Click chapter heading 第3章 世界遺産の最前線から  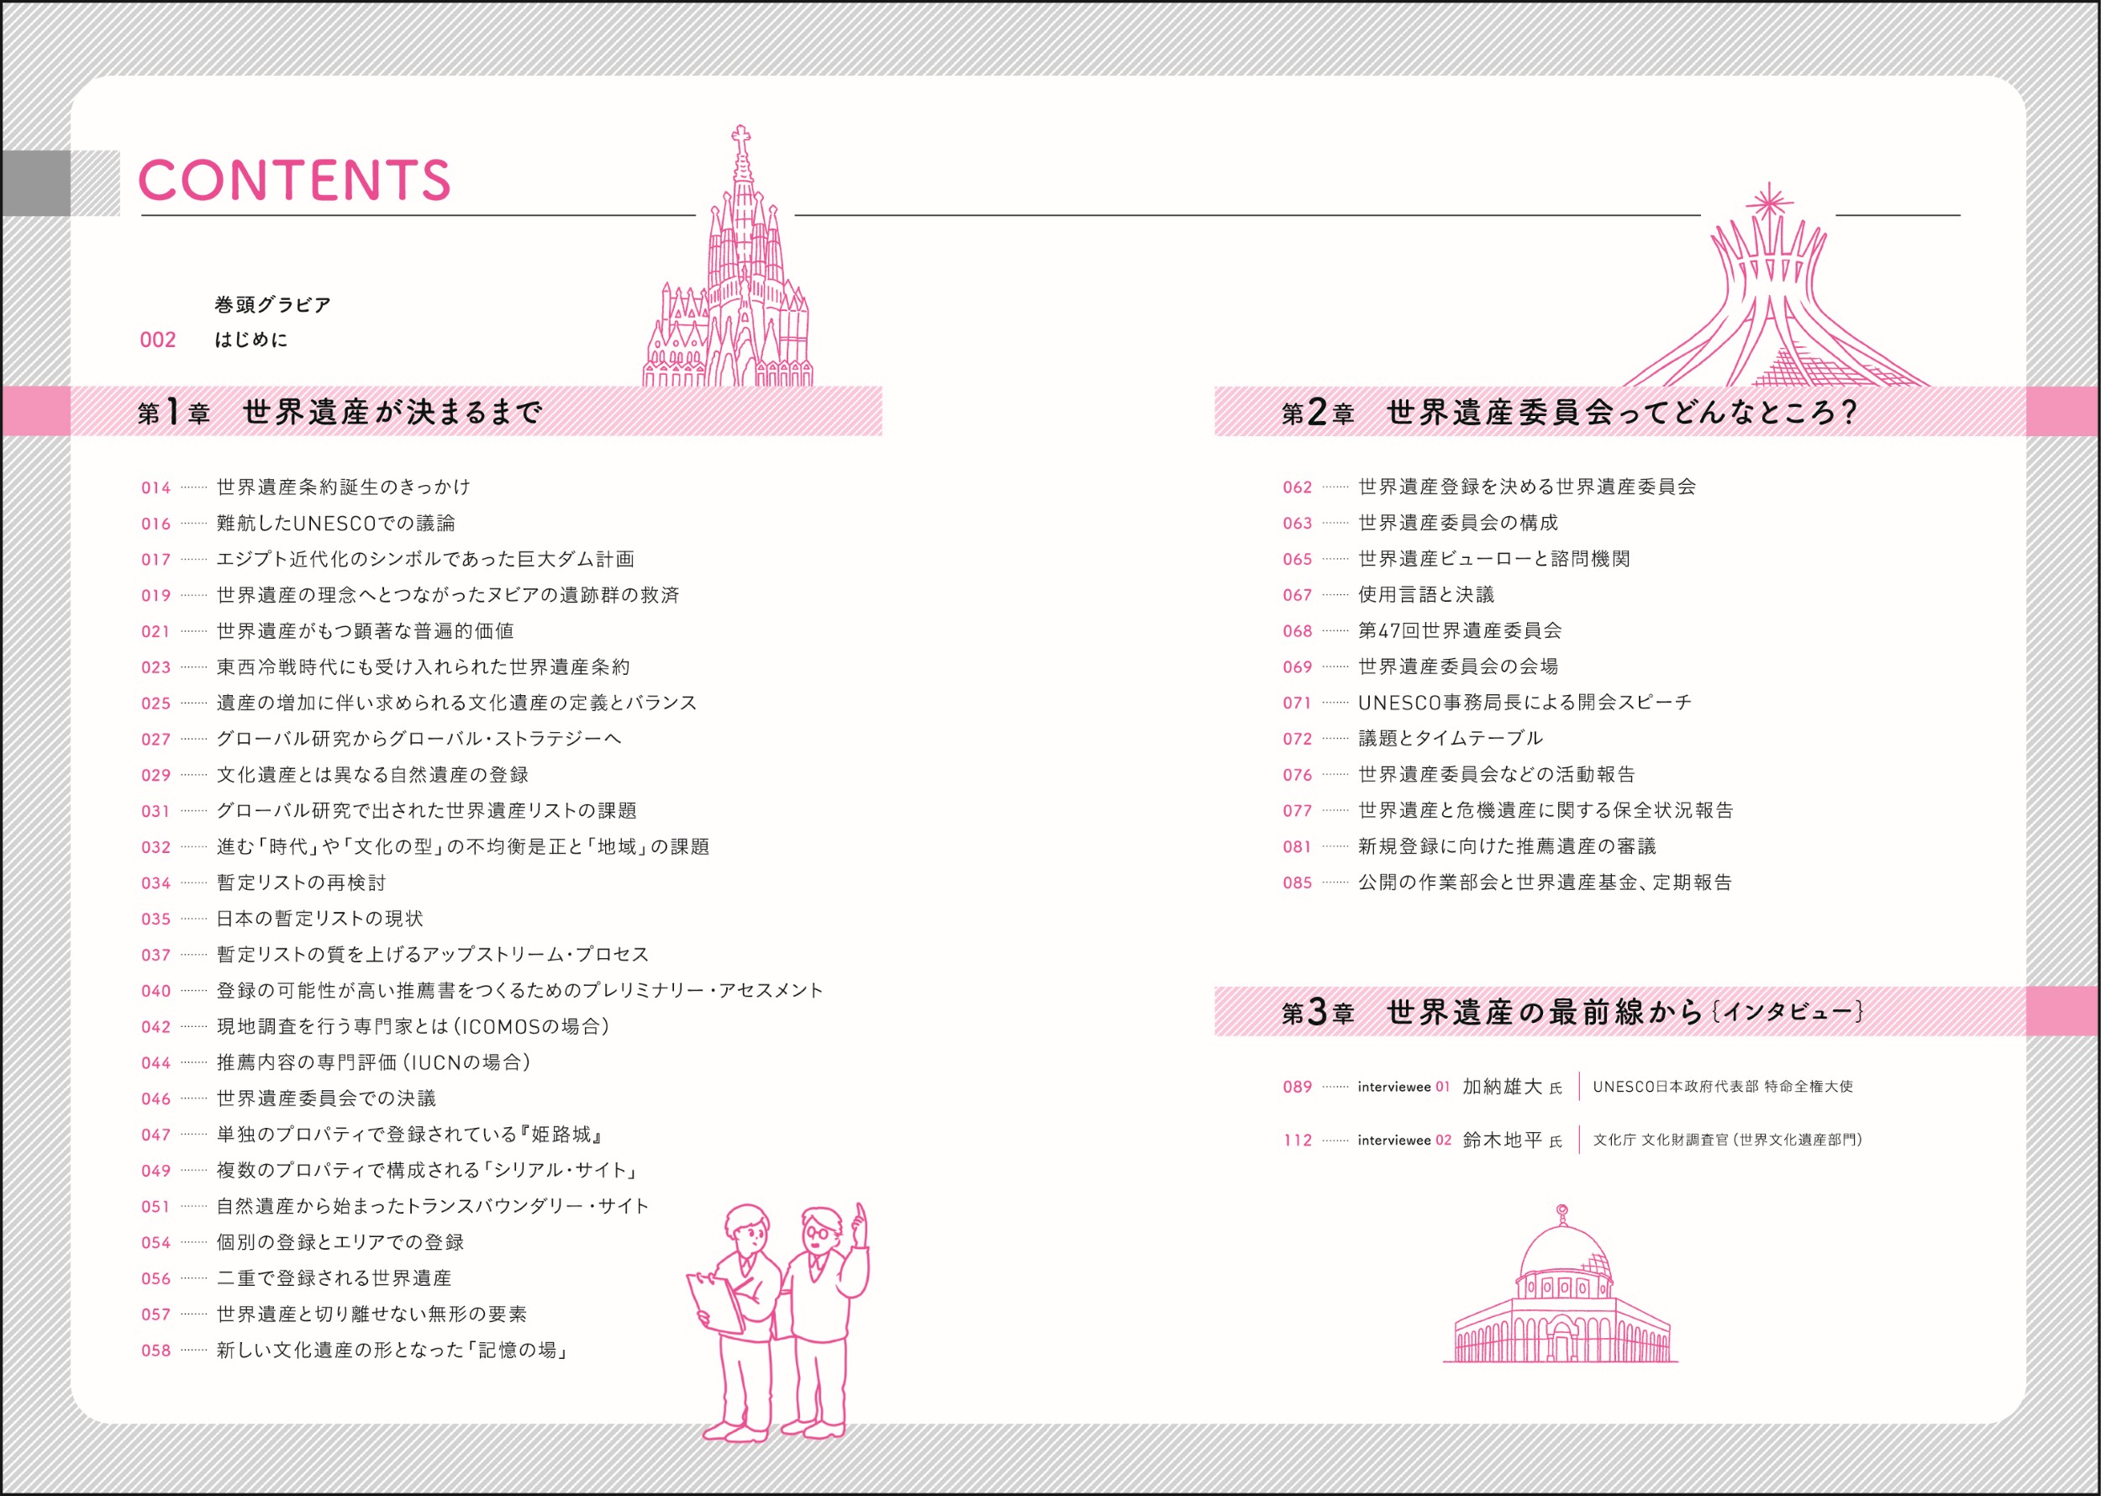1573,1011
